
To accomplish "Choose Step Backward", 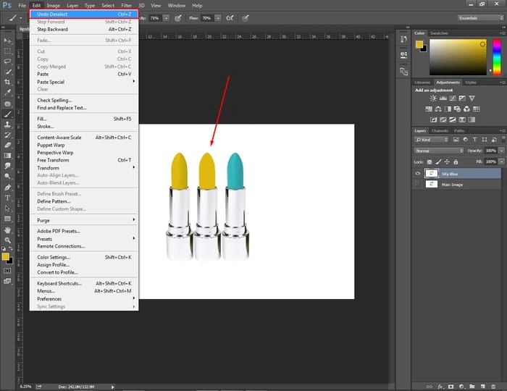I will click(84, 30).
